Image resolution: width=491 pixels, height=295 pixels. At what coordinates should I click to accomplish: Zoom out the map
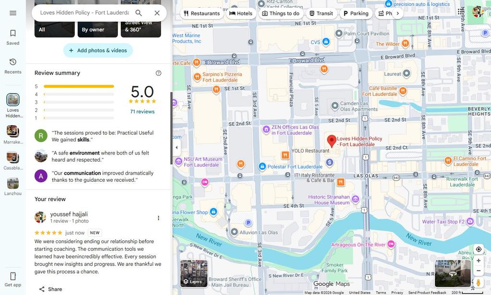pos(479,271)
